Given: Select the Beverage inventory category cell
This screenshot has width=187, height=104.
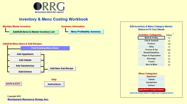Looking at the screenshot, I should pos(151,59).
